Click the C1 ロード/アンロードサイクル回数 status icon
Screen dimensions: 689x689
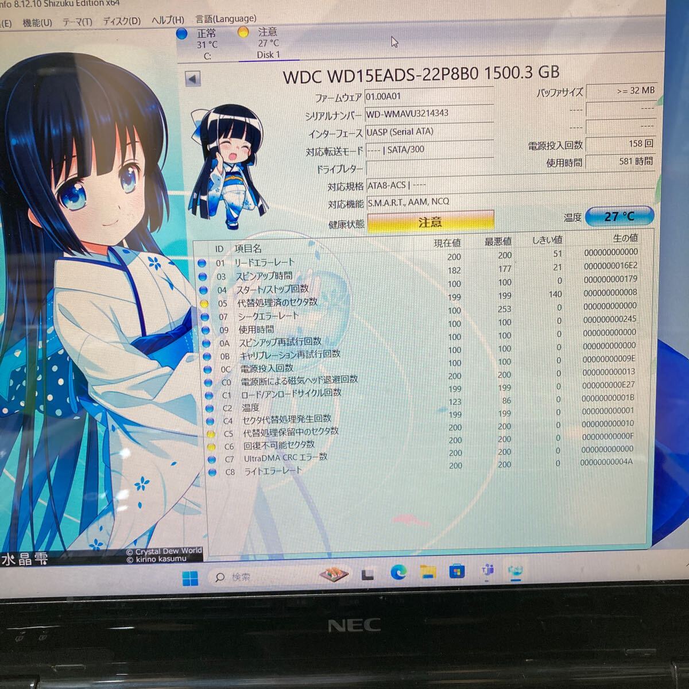coord(208,395)
